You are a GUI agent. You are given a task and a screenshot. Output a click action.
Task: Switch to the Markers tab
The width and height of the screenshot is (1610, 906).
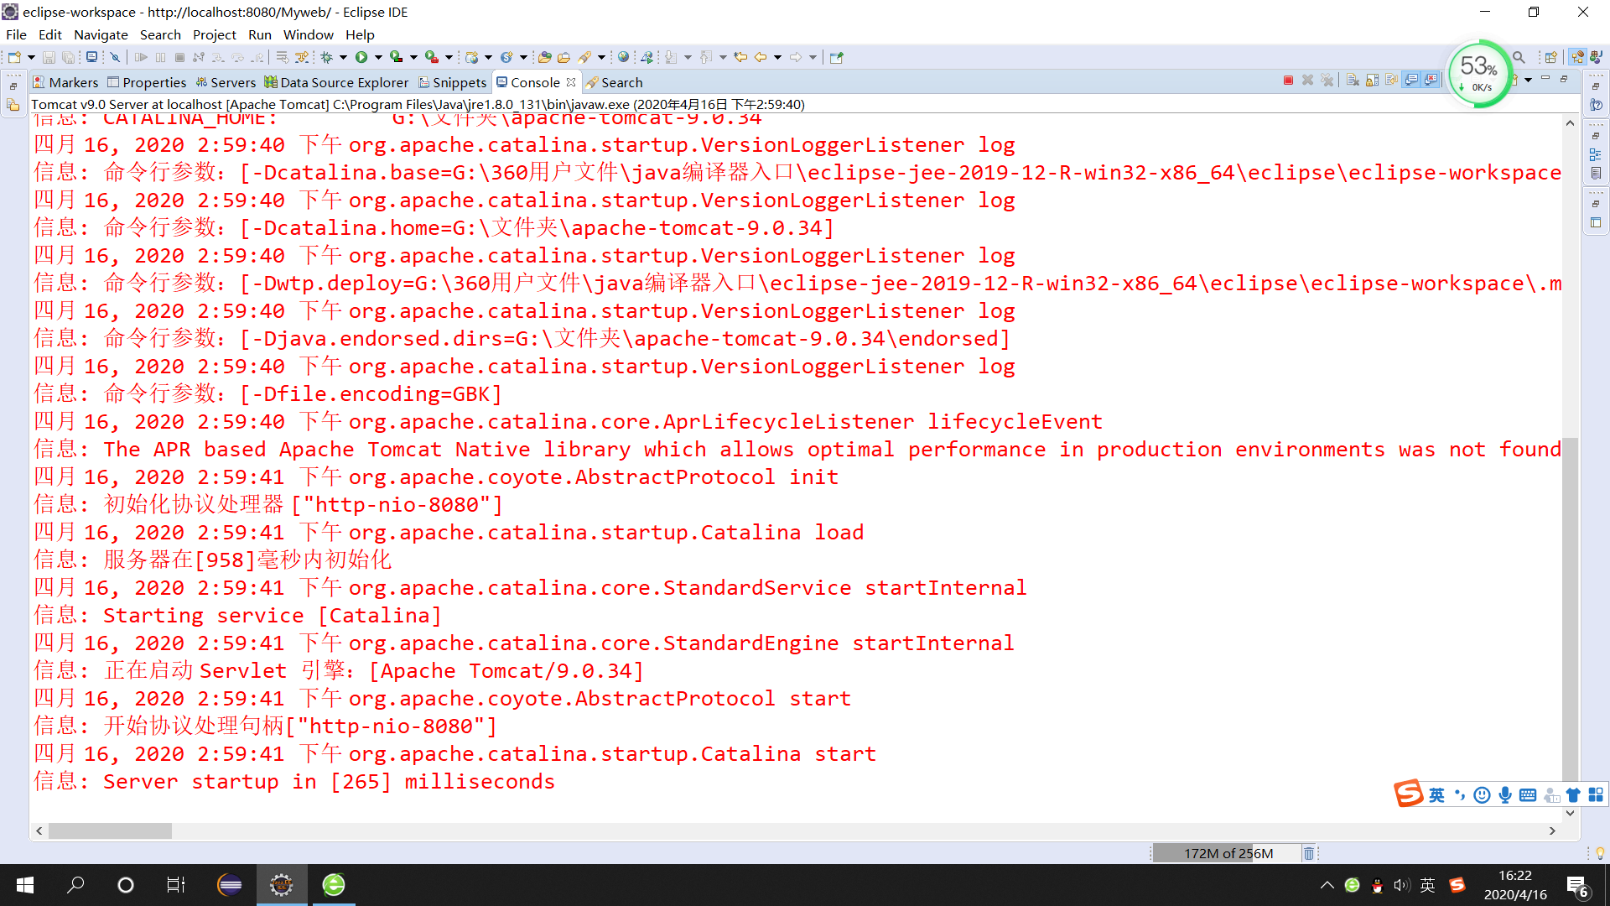pos(65,82)
